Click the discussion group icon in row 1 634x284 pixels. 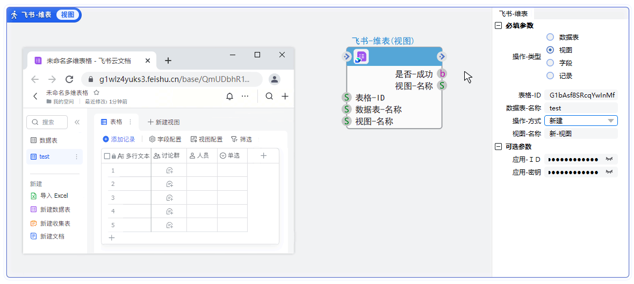click(x=170, y=170)
